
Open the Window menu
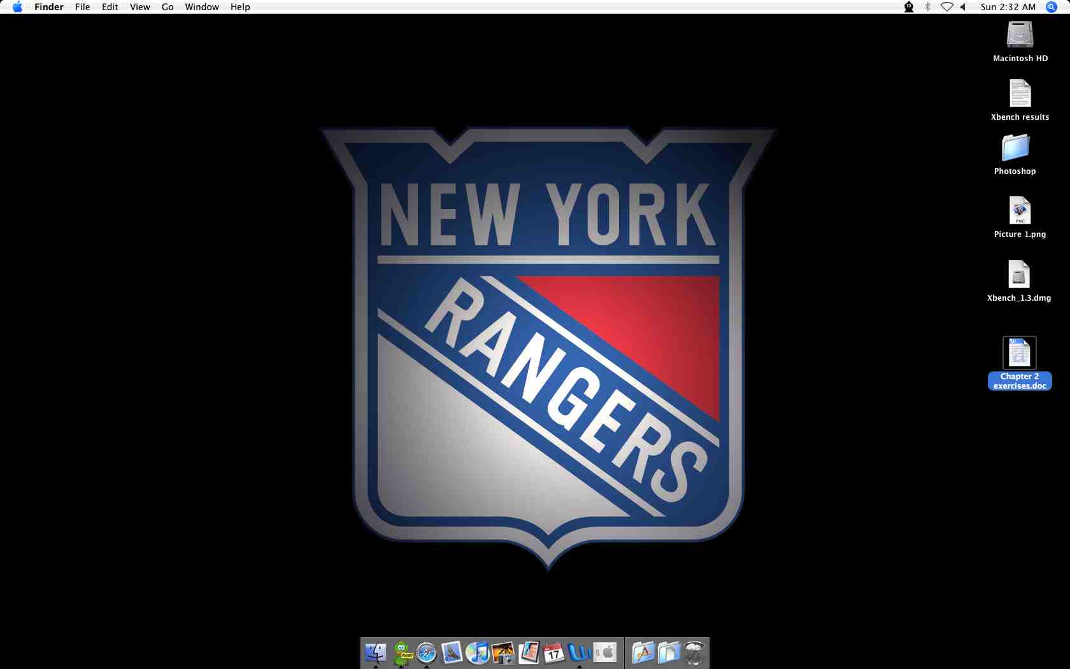[x=202, y=7]
